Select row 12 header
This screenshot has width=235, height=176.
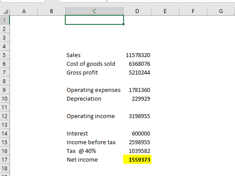(4, 116)
